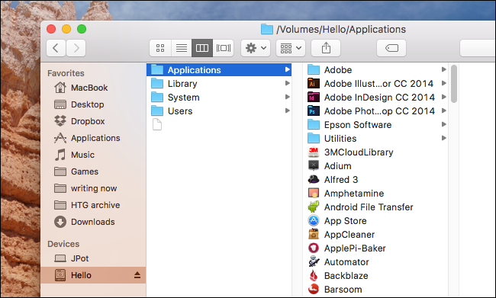Click the MacBook home icon in sidebar
Image resolution: width=496 pixels, height=298 pixels.
click(x=60, y=88)
